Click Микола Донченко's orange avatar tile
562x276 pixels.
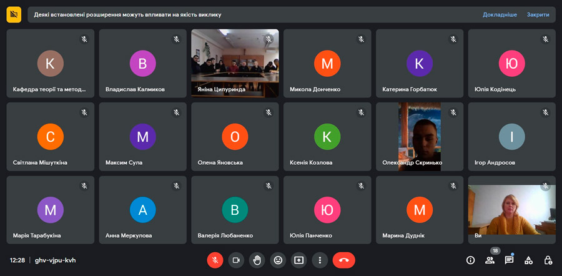[x=327, y=63]
